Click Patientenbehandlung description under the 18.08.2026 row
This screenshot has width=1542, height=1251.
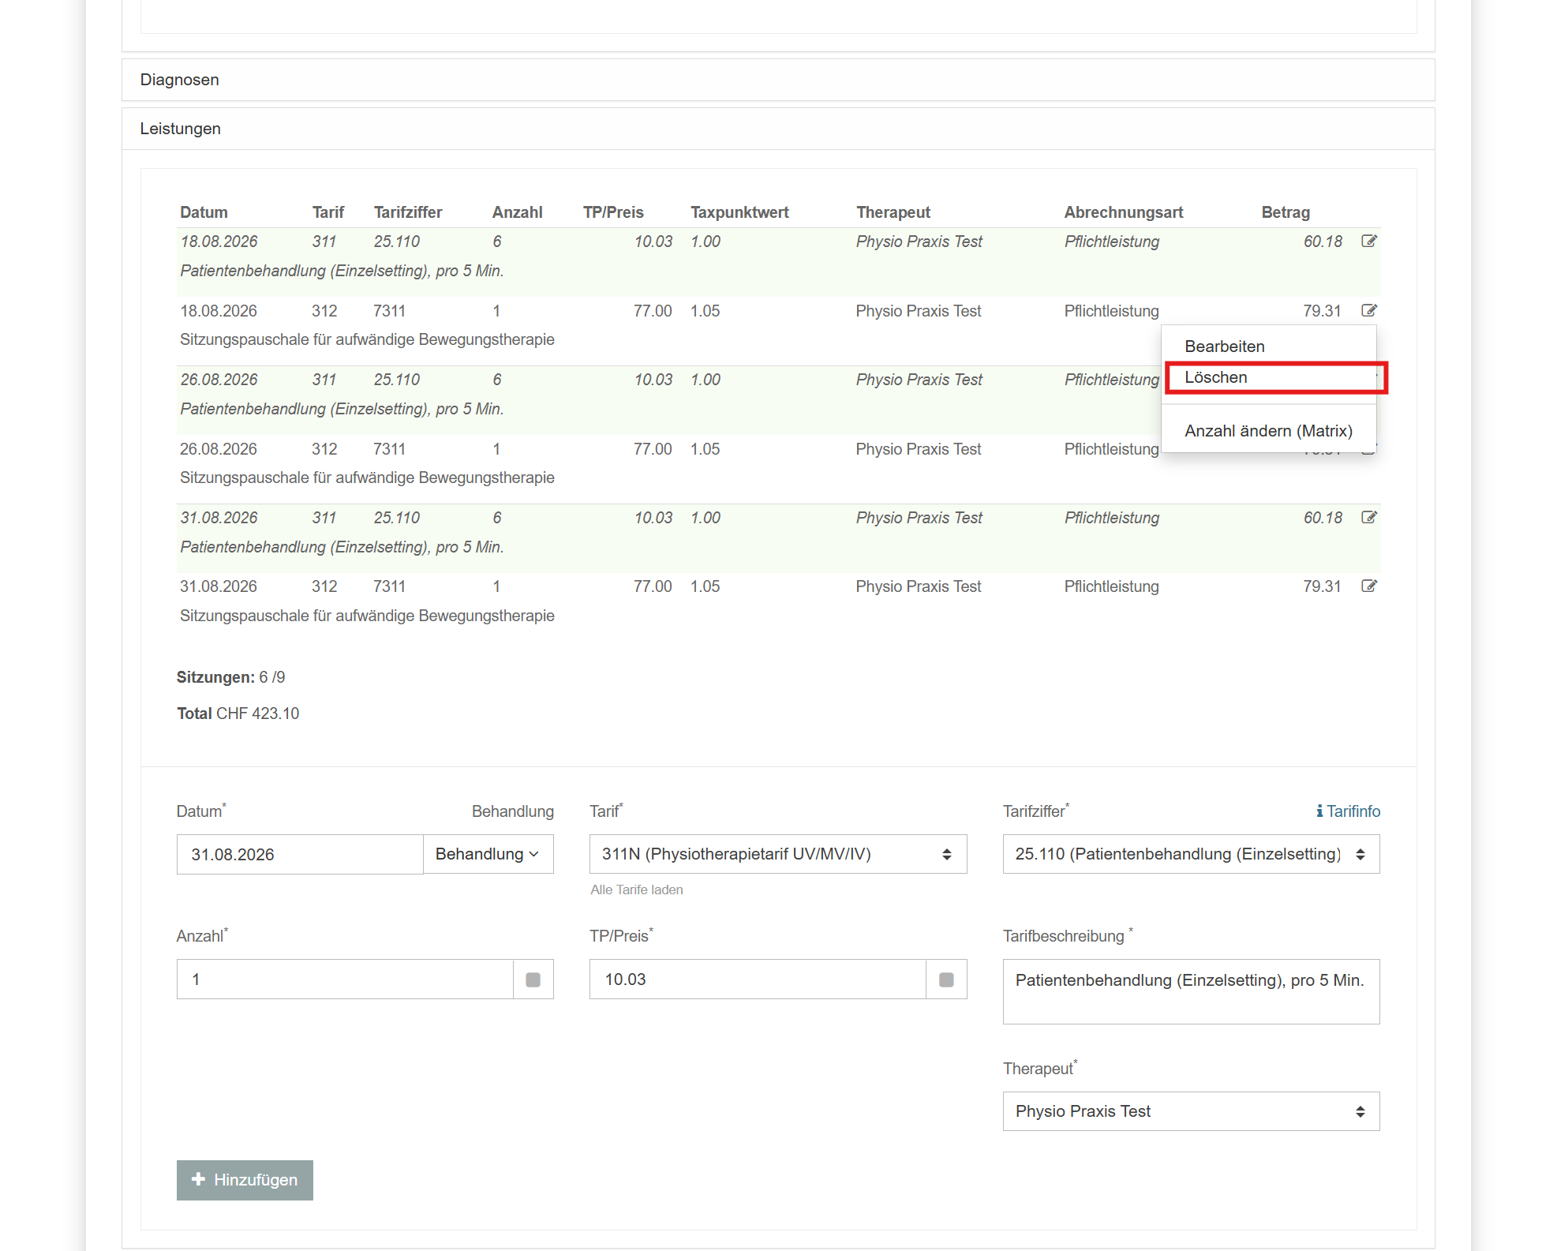342,271
